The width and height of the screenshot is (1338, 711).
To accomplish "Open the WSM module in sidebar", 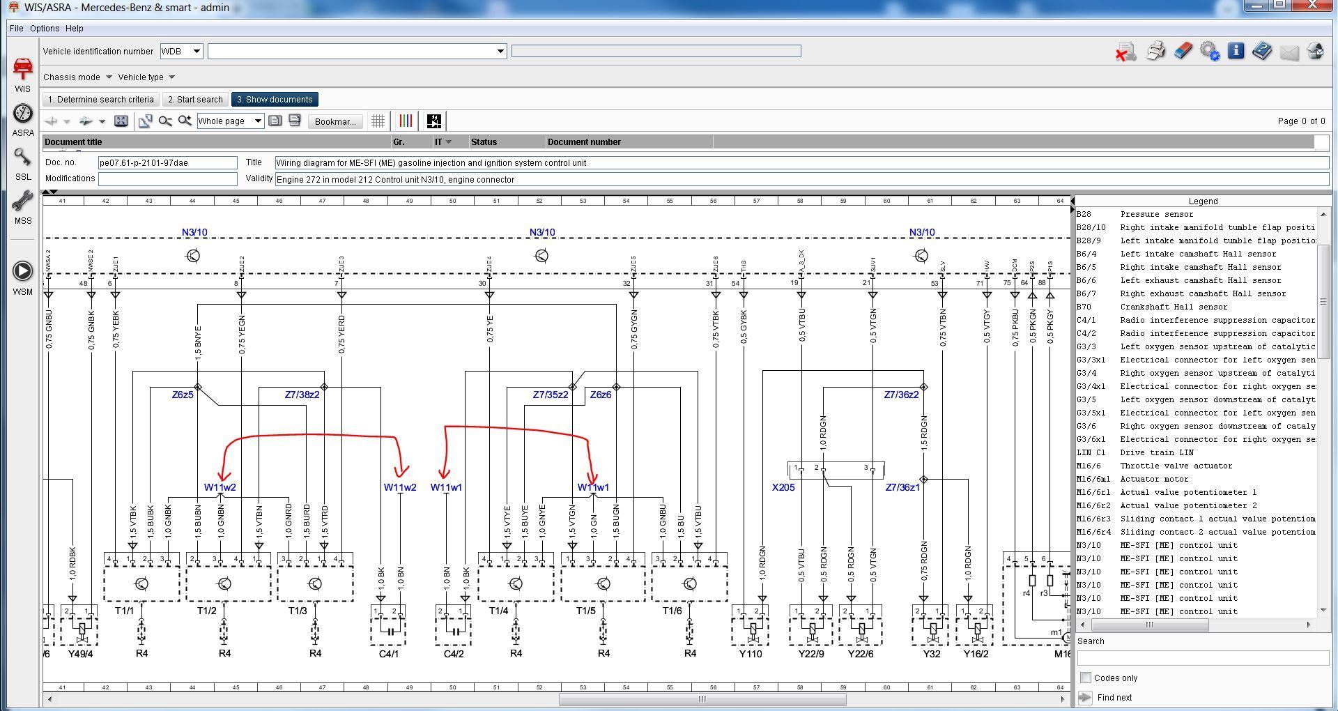I will point(23,277).
